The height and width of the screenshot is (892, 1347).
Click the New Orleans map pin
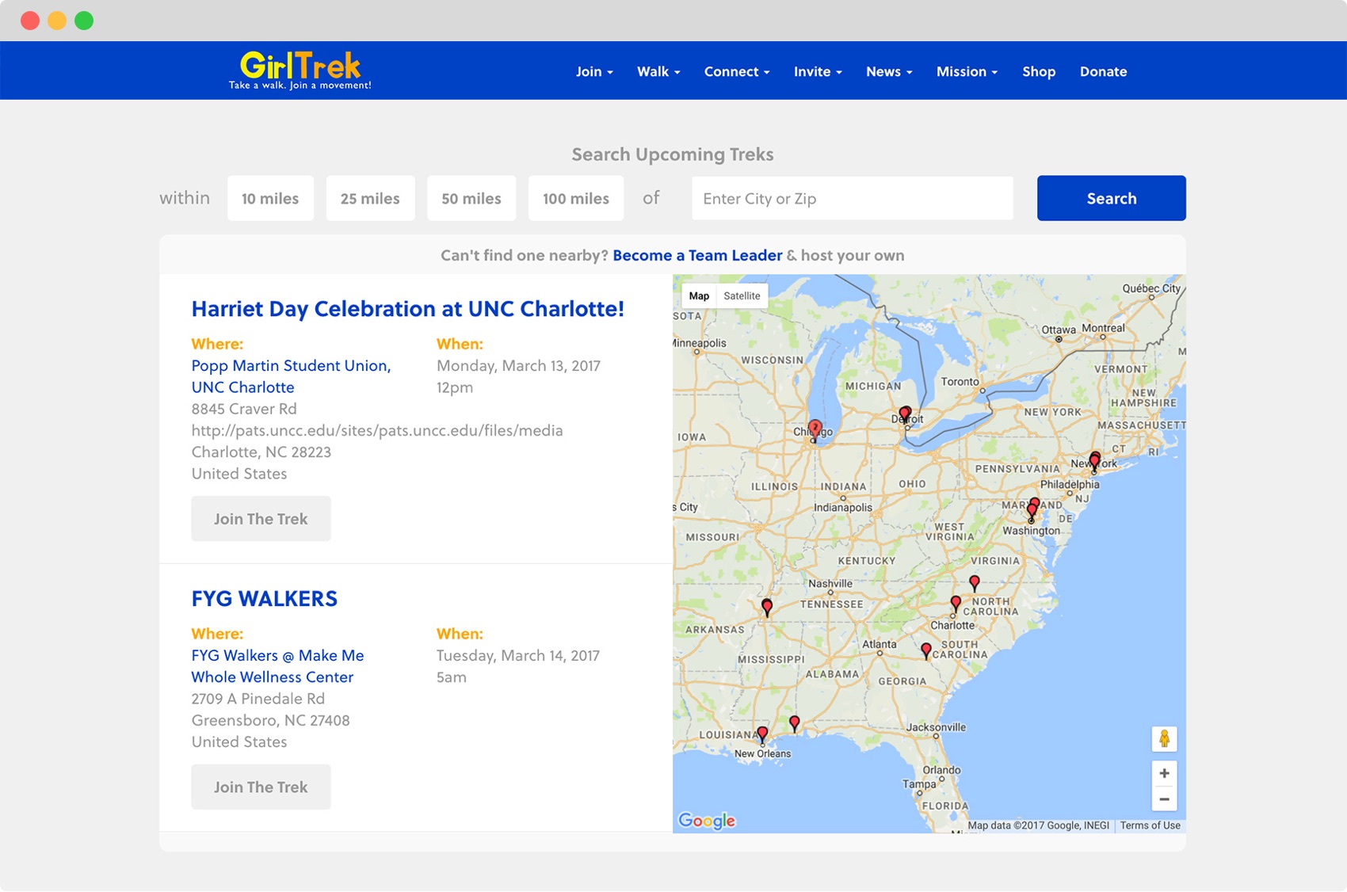(x=762, y=734)
